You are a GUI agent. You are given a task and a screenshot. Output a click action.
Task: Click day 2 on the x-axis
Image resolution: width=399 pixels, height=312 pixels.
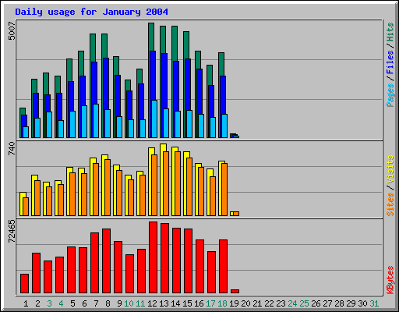coord(37,303)
